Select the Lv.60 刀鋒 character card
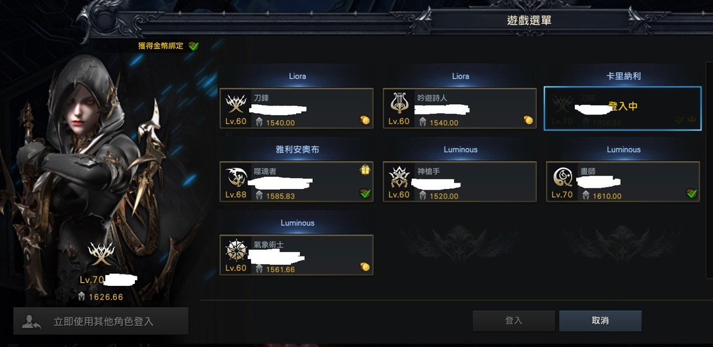 297,108
